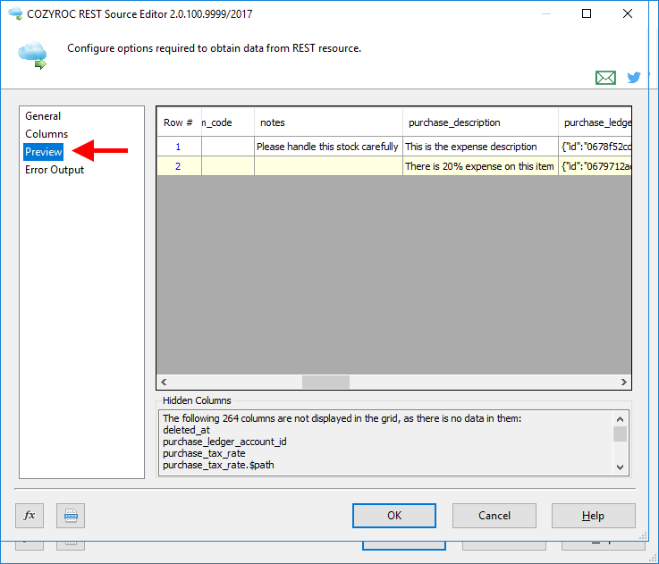Image resolution: width=659 pixels, height=564 pixels.
Task: Click the 'There is 20% expense on this item' cell
Action: [x=480, y=166]
